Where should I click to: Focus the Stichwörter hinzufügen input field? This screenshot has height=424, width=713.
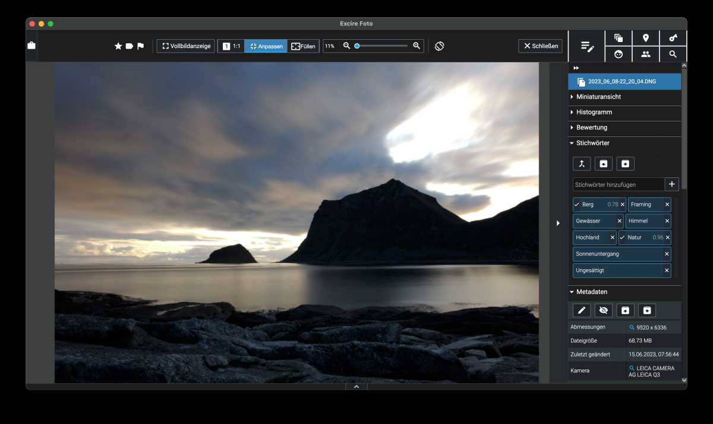[619, 184]
